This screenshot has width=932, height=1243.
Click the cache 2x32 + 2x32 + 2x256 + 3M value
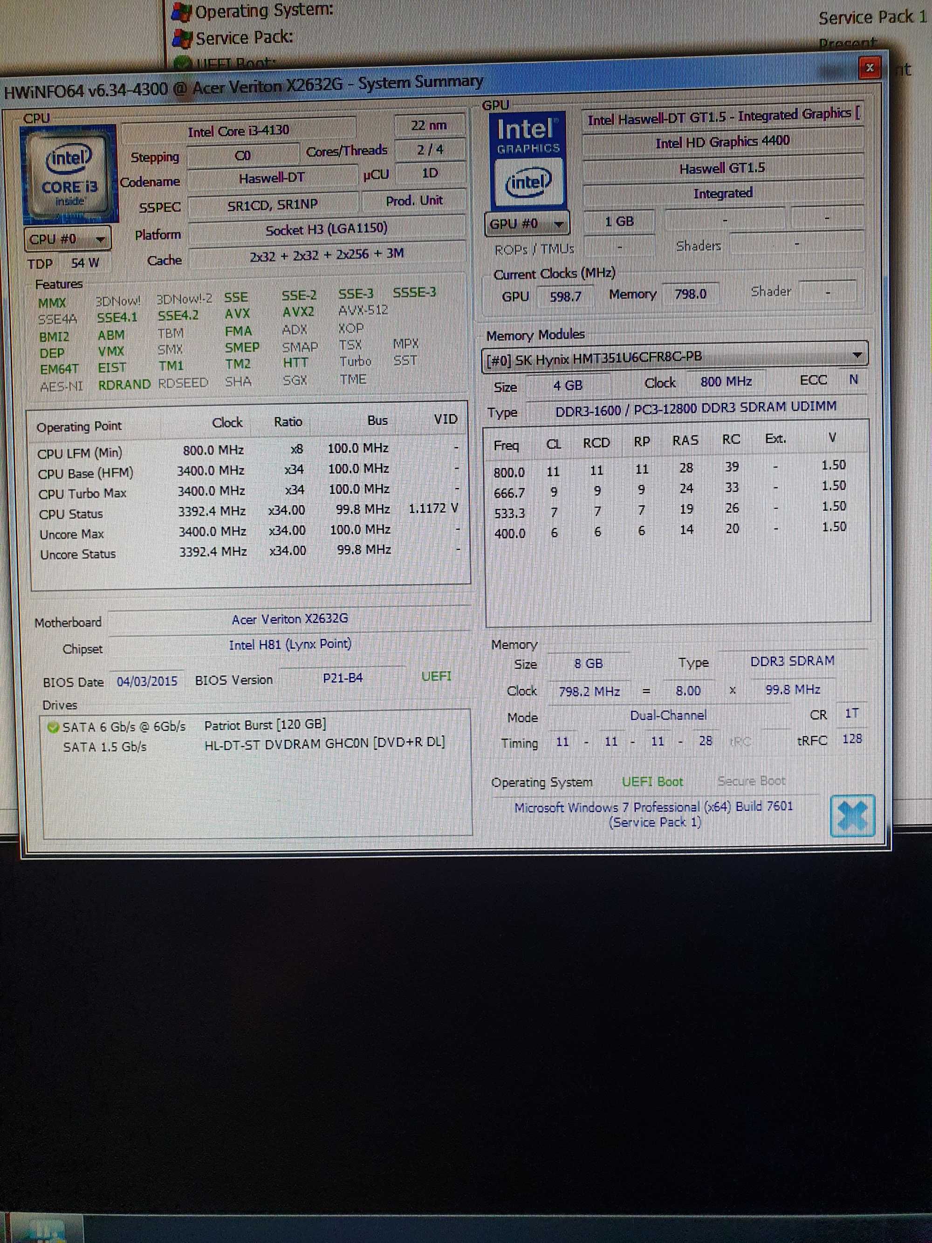[326, 254]
